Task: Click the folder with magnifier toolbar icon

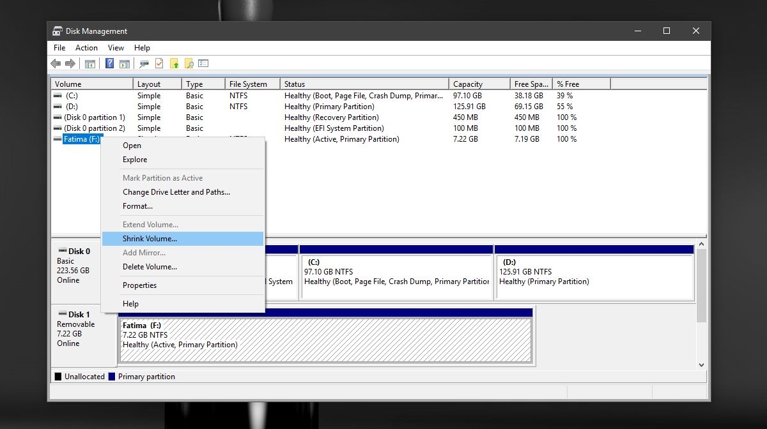Action: (189, 64)
